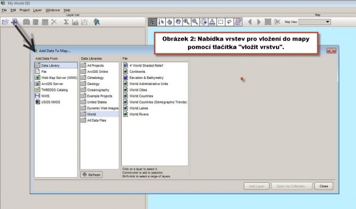Select World Countries (Demographic Trends) layer
The width and height of the screenshot is (356, 209).
coord(155,102)
